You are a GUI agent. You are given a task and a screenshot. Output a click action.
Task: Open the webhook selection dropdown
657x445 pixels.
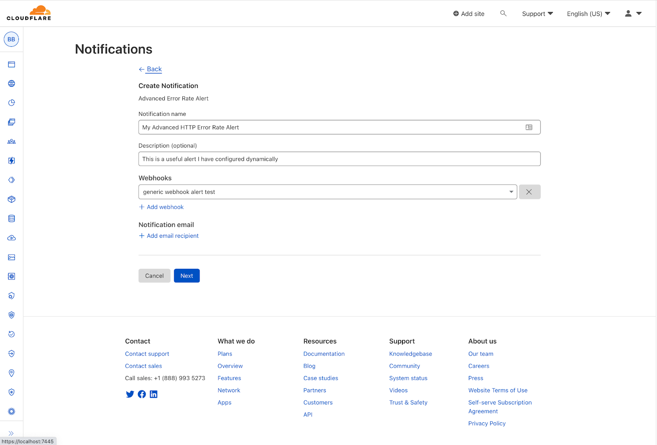click(327, 192)
